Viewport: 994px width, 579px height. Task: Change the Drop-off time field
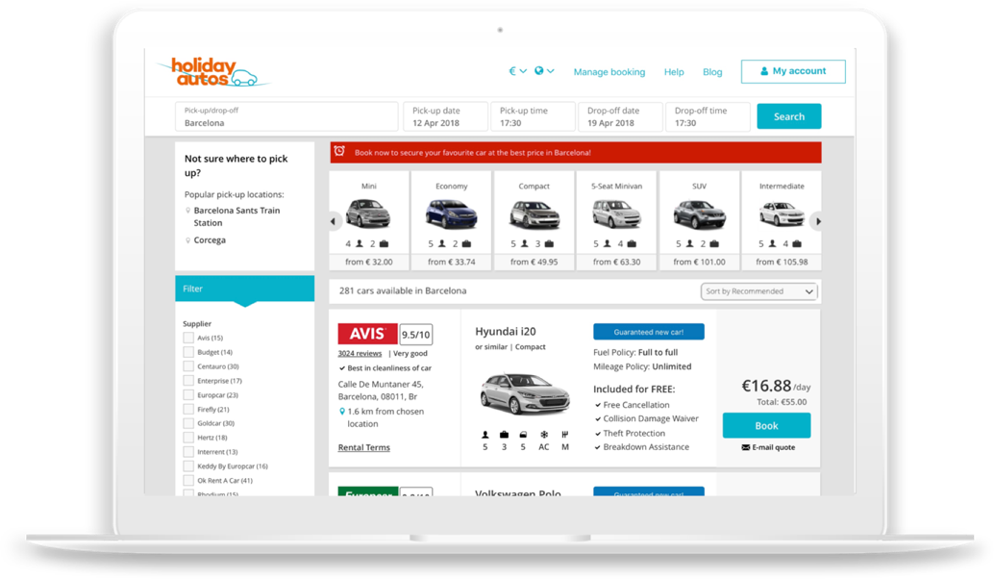708,116
